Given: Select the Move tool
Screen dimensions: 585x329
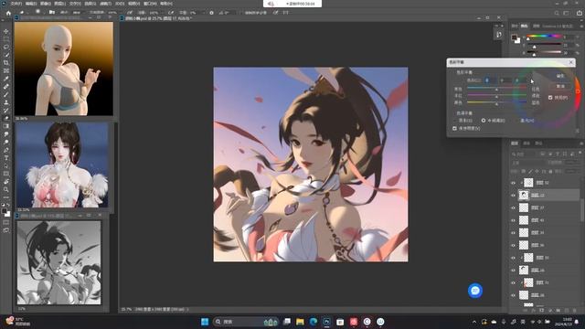Looking at the screenshot, I should point(6,31).
